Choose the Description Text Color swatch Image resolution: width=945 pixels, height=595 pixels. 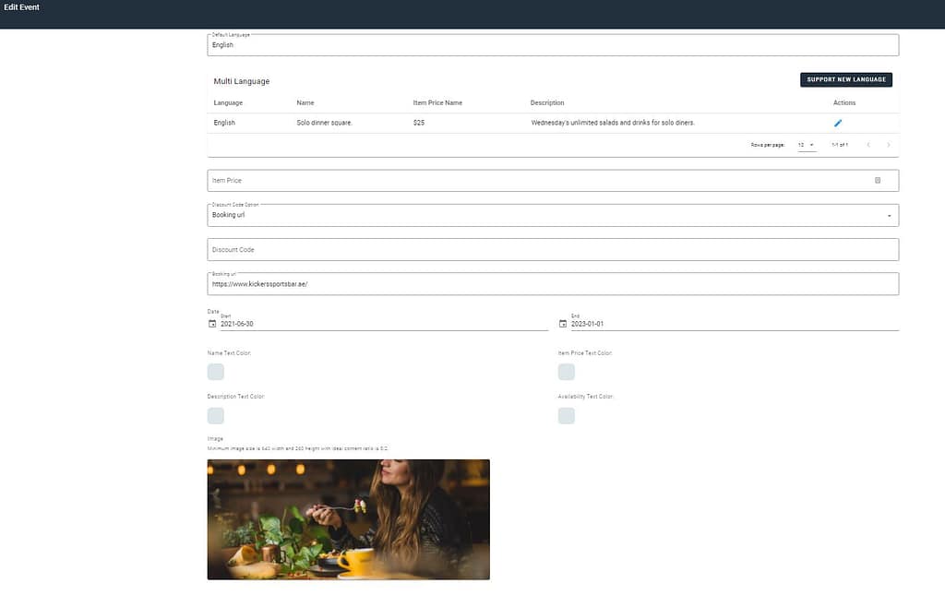216,416
